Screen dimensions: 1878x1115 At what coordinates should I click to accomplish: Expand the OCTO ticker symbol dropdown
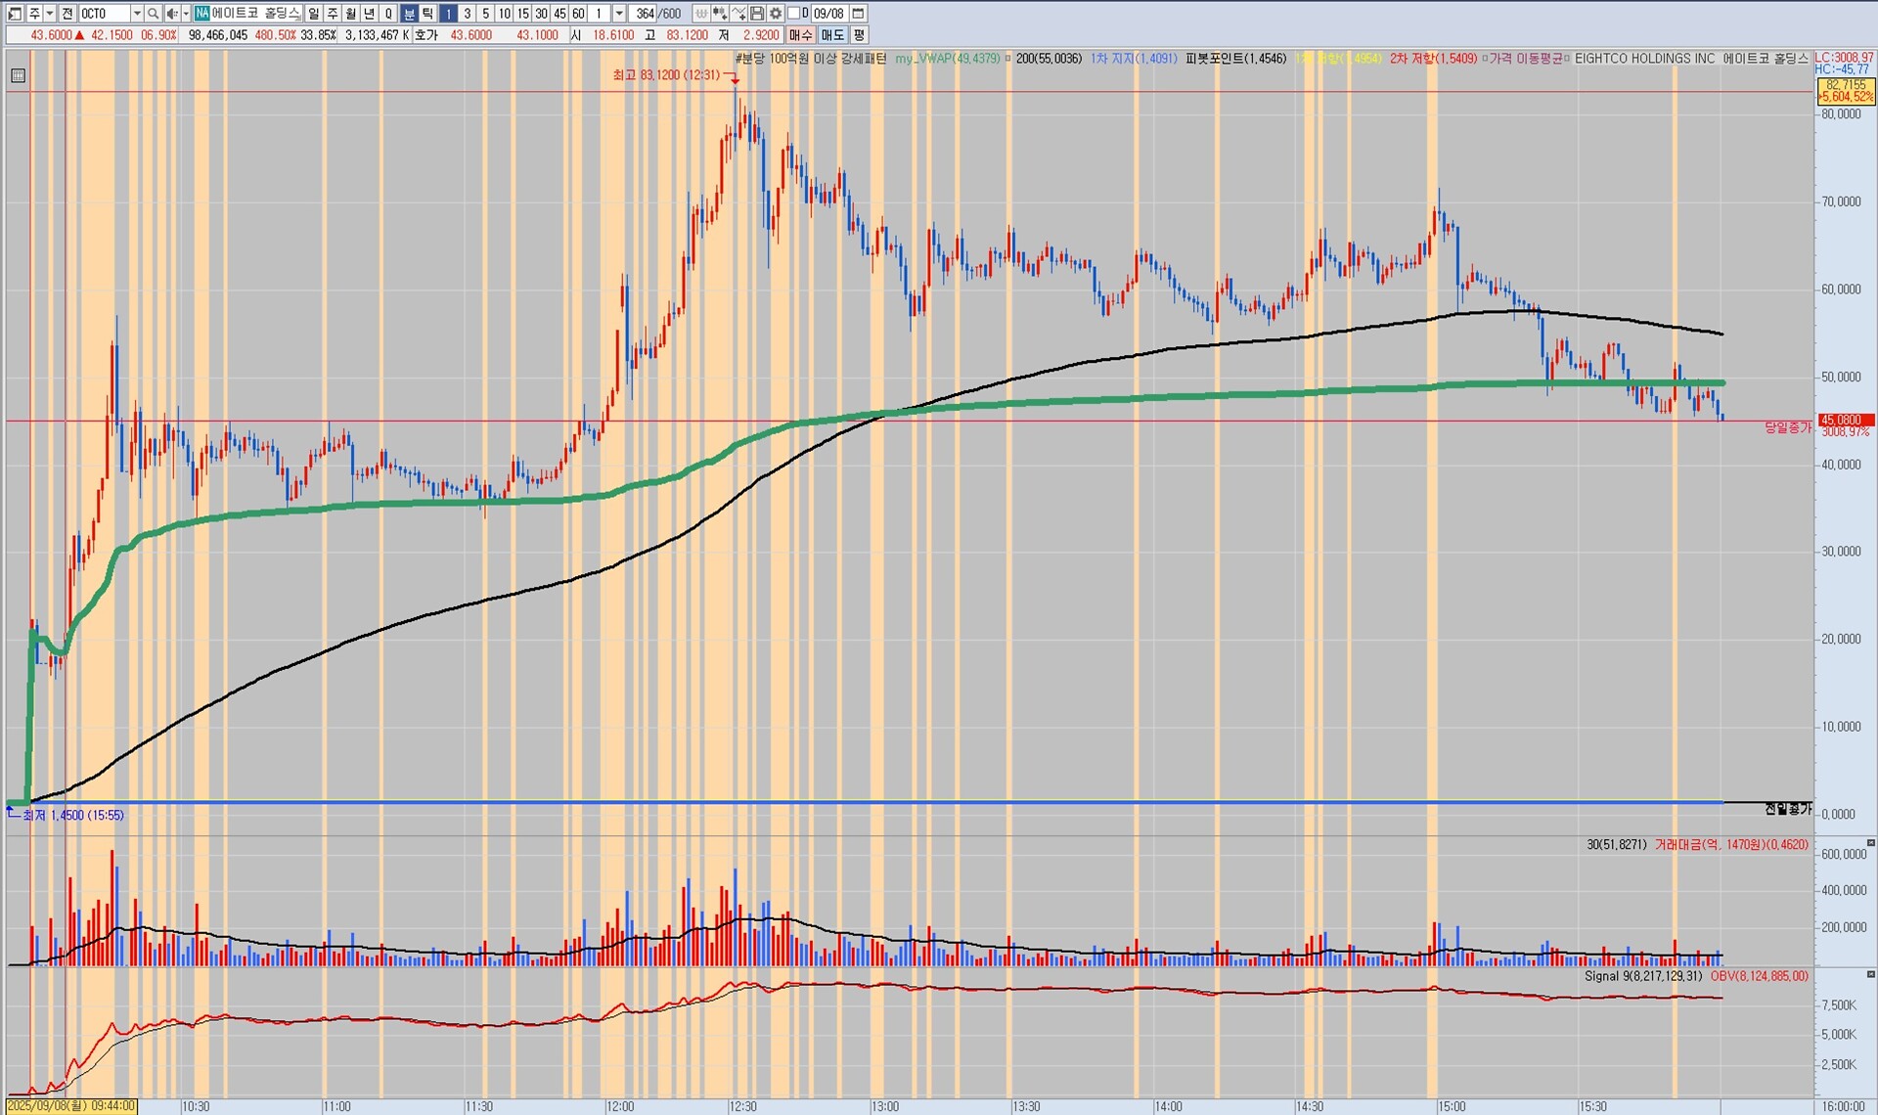coord(137,14)
